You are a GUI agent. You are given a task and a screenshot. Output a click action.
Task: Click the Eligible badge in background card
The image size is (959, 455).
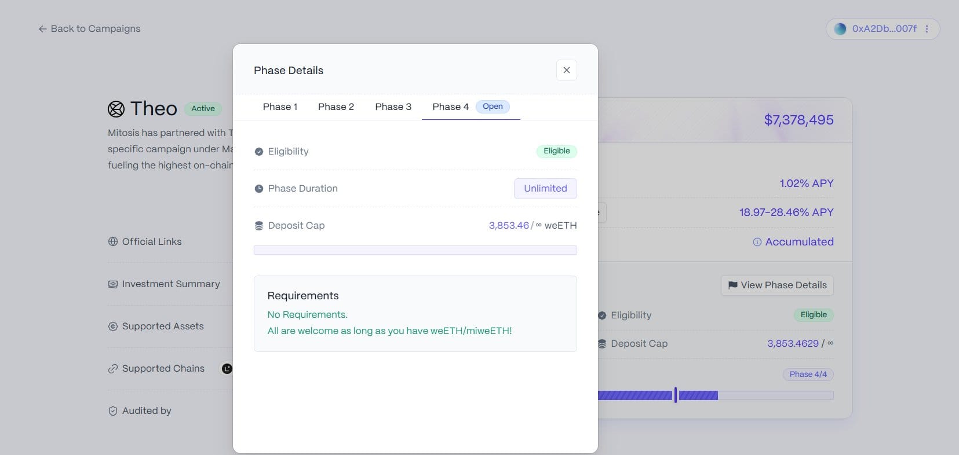(814, 315)
